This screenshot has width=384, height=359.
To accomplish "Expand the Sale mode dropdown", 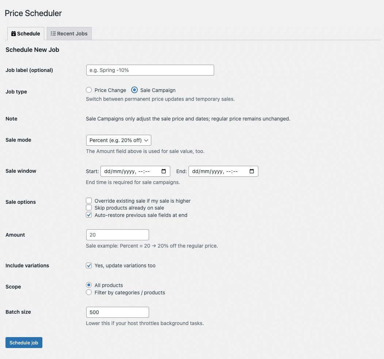I will 118,140.
